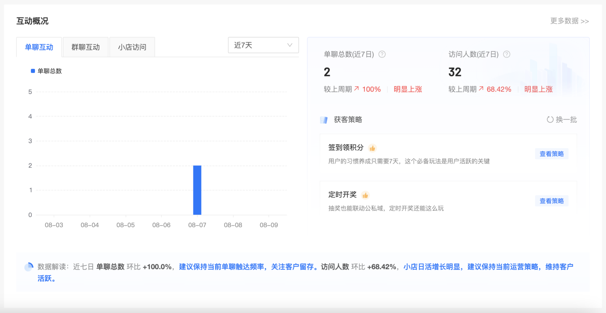Click the 获客策略 heading

tap(348, 119)
